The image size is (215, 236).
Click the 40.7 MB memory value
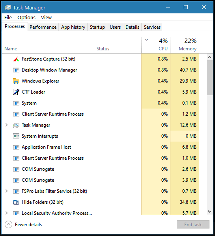[x=188, y=70]
